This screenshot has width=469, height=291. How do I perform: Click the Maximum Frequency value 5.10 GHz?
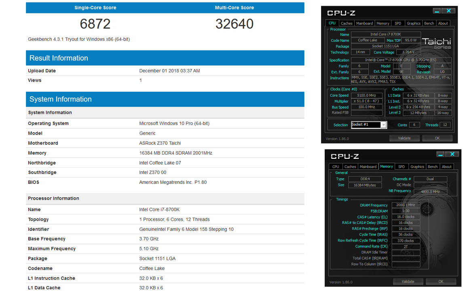[149, 249]
